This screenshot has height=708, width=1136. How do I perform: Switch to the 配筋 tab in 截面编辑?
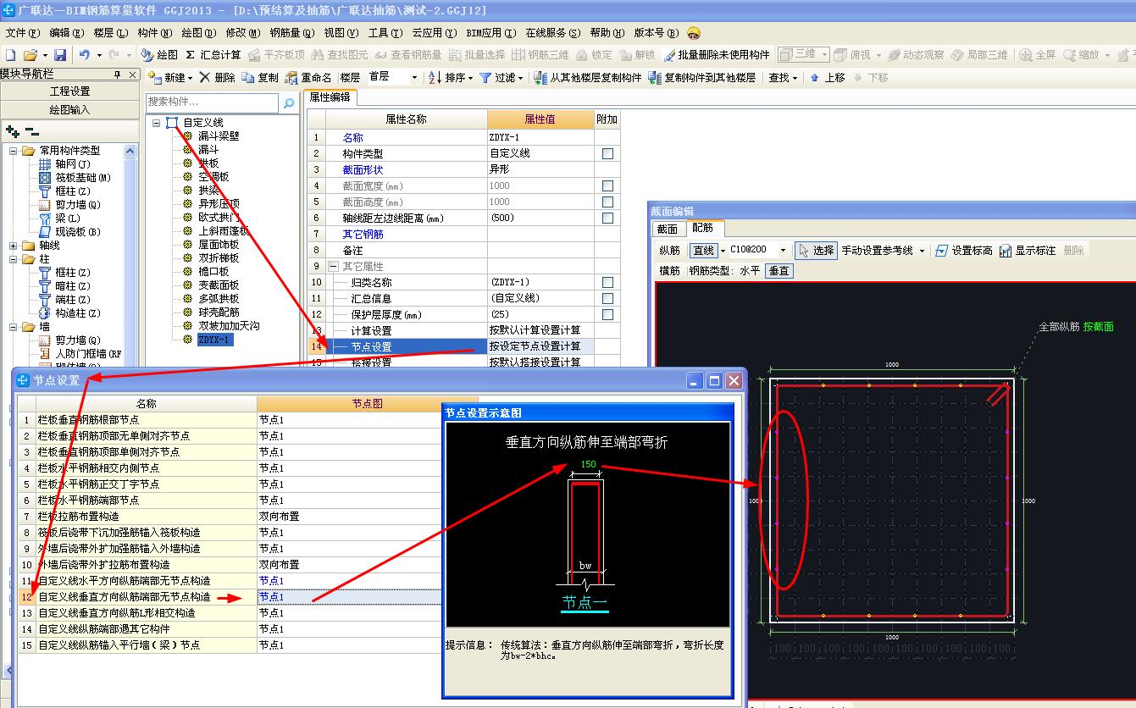click(702, 228)
